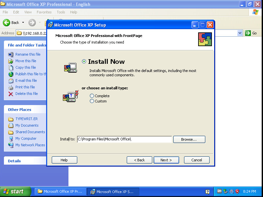Click Publish this file to the Web
263x197 pixels.
point(31,74)
